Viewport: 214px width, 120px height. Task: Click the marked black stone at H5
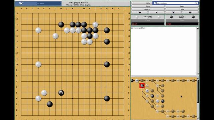61,93
